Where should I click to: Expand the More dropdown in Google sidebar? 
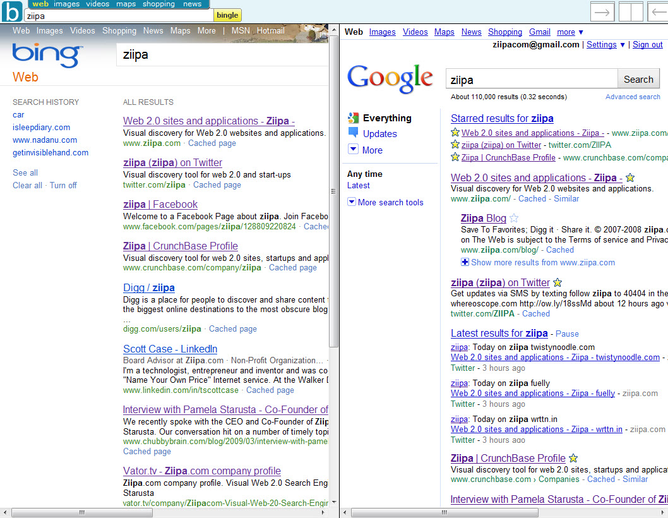353,149
